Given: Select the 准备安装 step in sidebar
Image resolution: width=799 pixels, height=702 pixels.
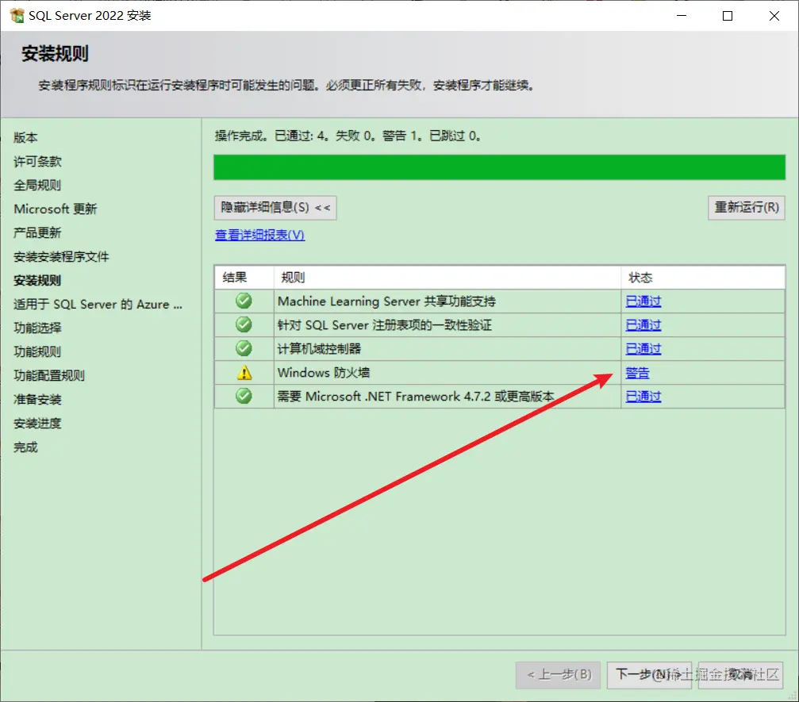Looking at the screenshot, I should pyautogui.click(x=37, y=400).
